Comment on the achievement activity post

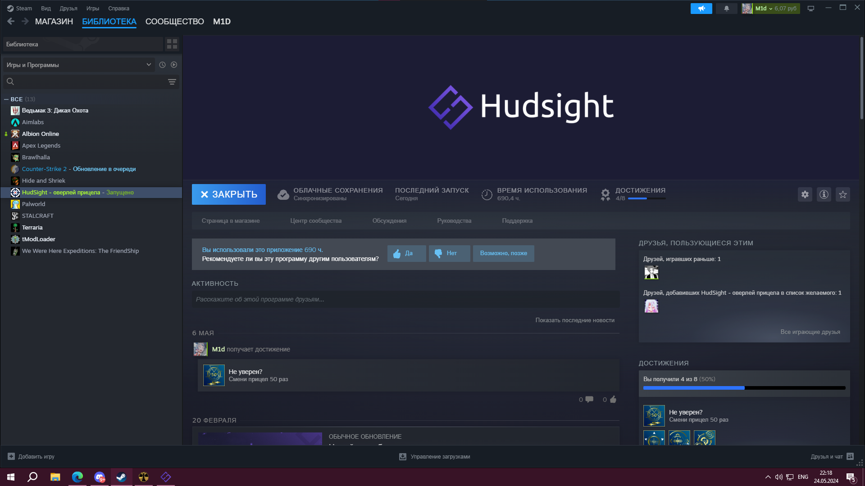(x=589, y=400)
